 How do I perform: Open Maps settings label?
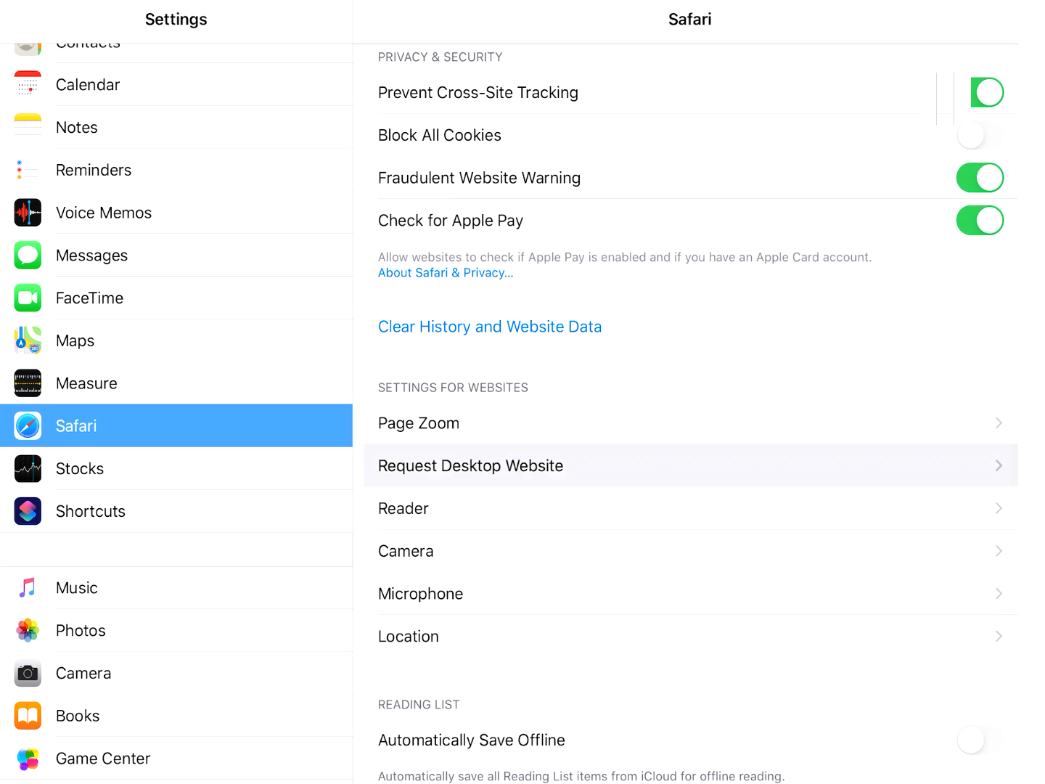[75, 341]
